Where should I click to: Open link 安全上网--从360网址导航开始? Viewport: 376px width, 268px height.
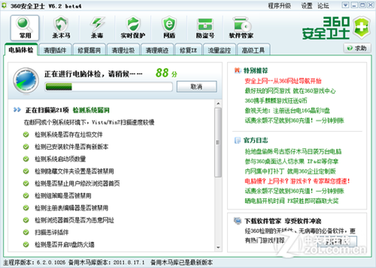pyautogui.click(x=283, y=81)
